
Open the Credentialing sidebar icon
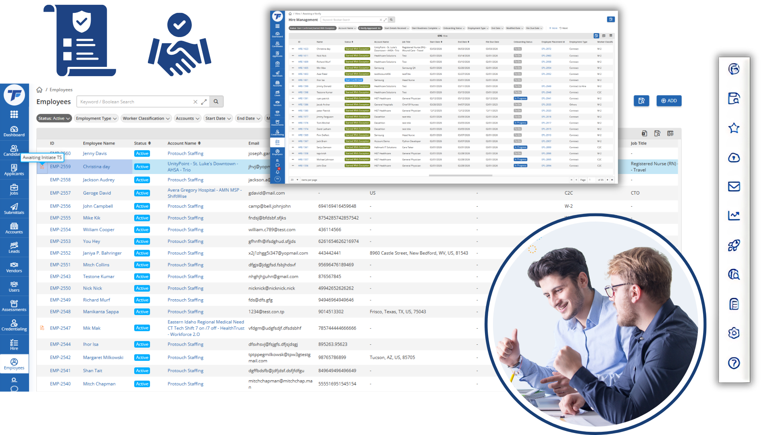pos(14,325)
